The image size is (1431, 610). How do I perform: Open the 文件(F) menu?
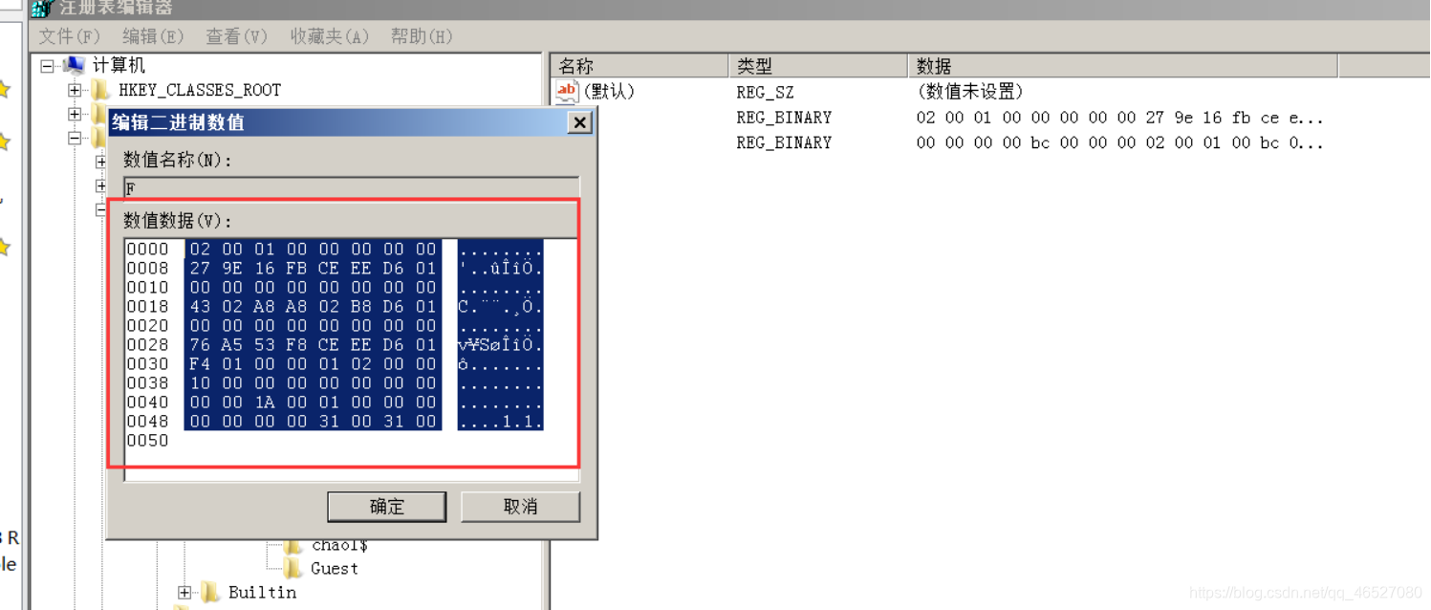click(x=69, y=36)
